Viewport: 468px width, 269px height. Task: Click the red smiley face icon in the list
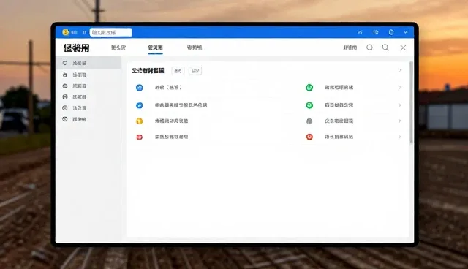click(140, 137)
